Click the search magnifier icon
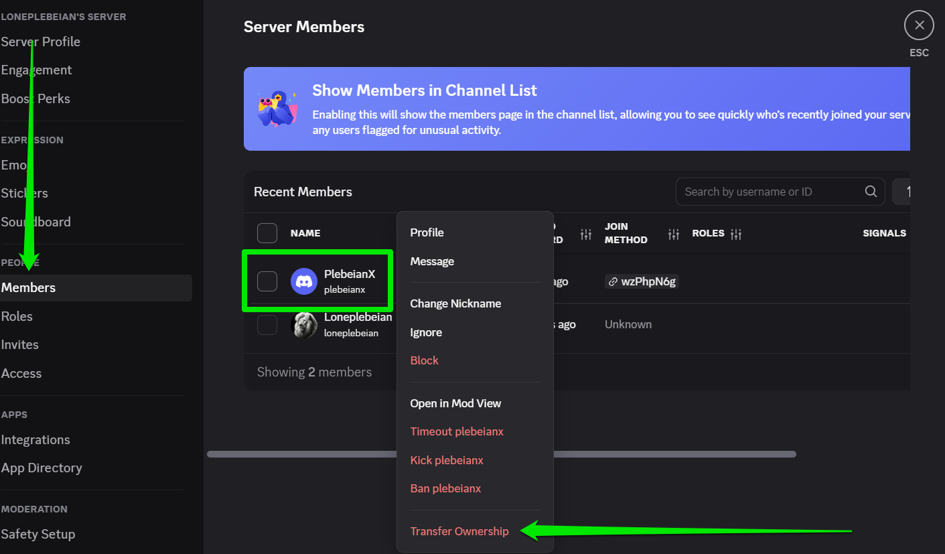The height and width of the screenshot is (554, 945). point(871,192)
